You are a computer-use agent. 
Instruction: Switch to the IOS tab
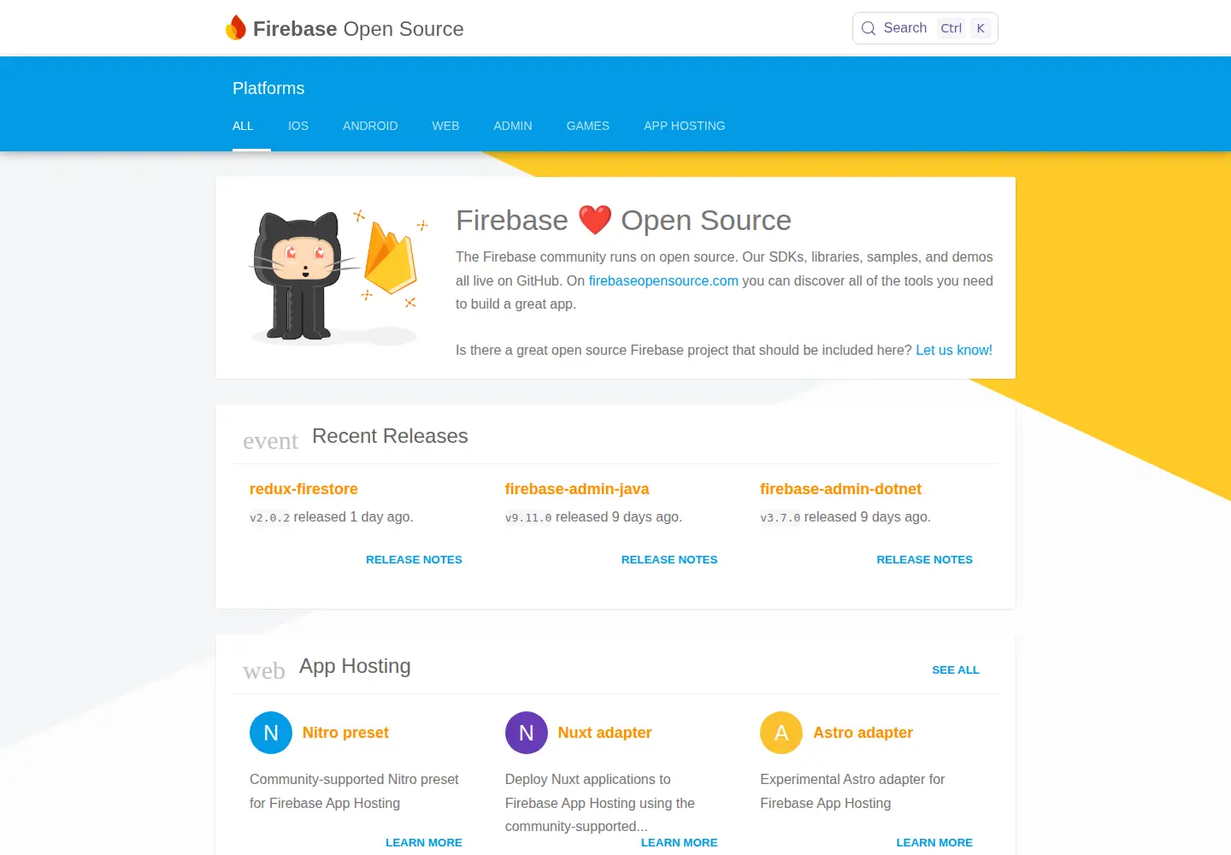(x=298, y=126)
